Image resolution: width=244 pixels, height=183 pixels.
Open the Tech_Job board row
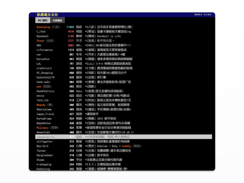tap(124, 100)
